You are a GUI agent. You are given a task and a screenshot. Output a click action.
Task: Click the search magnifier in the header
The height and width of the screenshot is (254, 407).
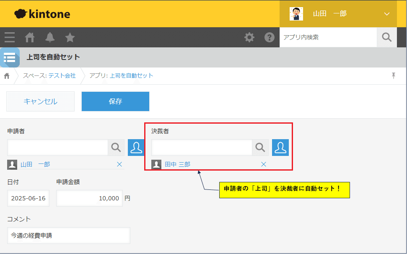coord(386,37)
